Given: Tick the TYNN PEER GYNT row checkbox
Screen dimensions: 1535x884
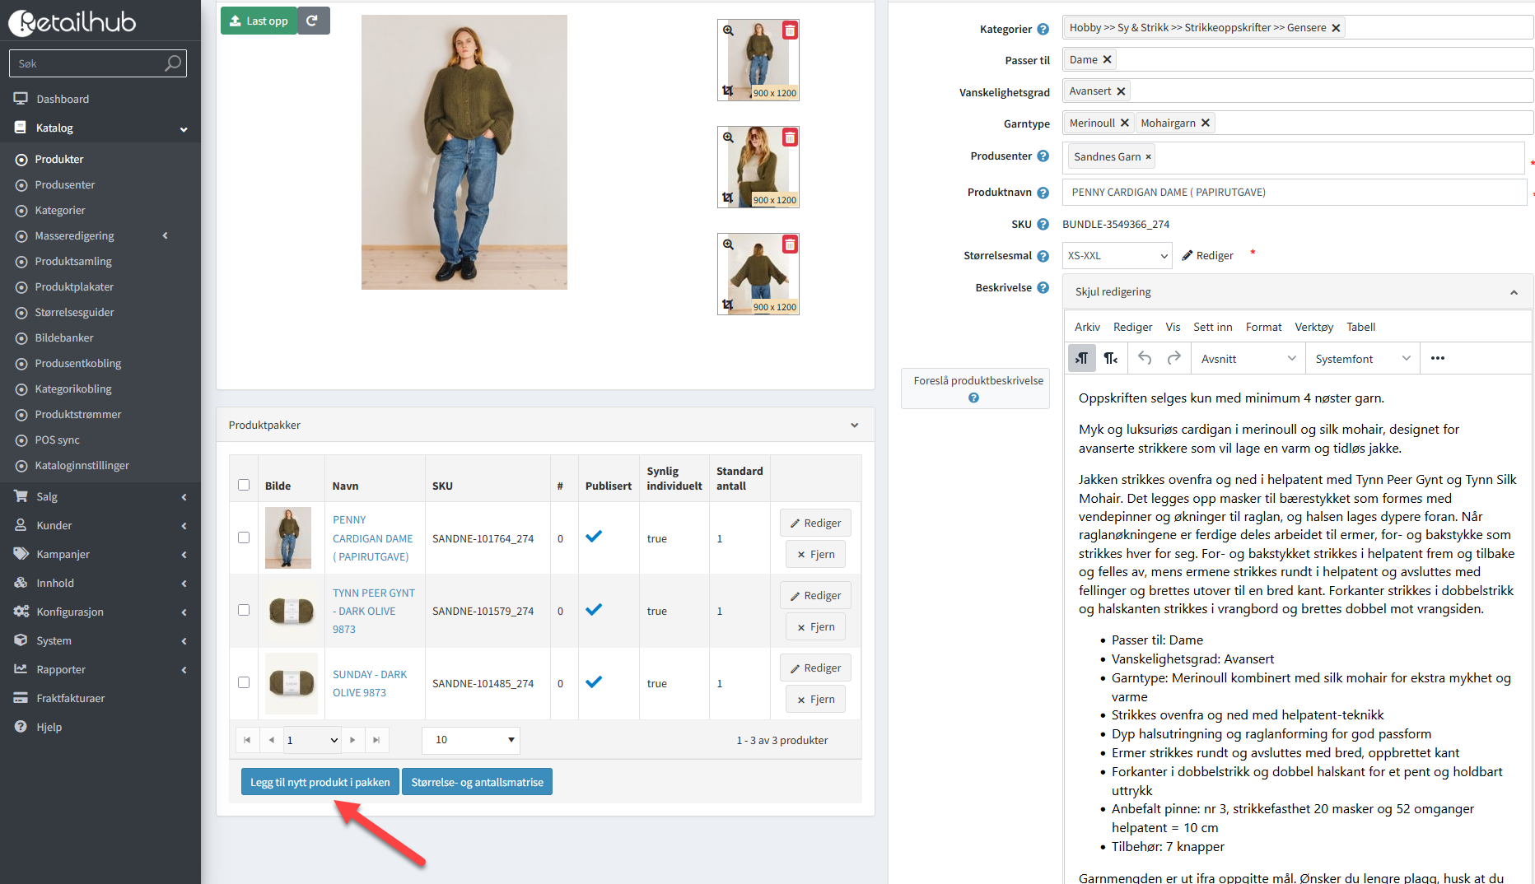Looking at the screenshot, I should click(244, 610).
